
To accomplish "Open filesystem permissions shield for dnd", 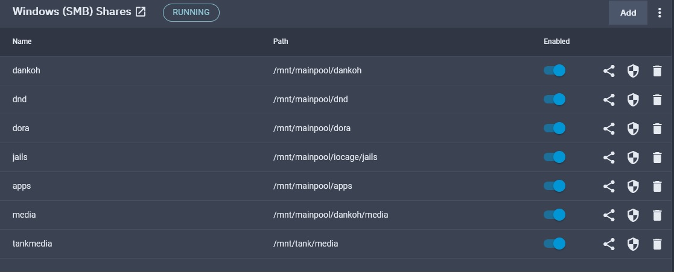I will 633,99.
